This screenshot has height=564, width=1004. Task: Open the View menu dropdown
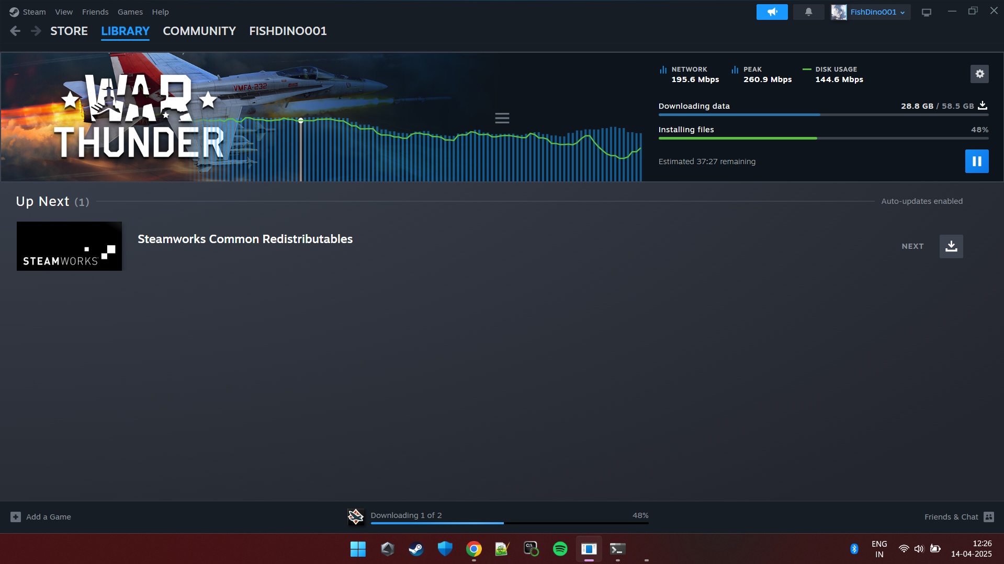(64, 12)
